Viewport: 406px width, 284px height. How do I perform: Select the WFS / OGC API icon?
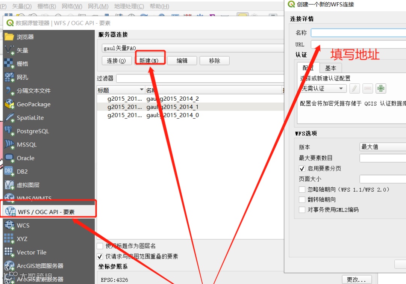pyautogui.click(x=11, y=211)
